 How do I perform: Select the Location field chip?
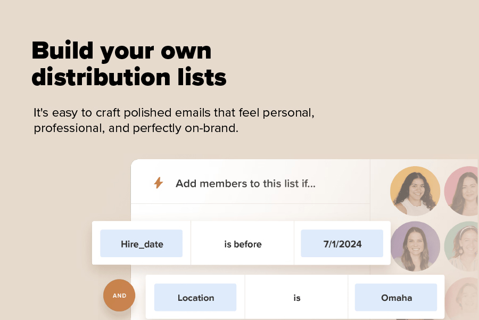click(x=195, y=298)
